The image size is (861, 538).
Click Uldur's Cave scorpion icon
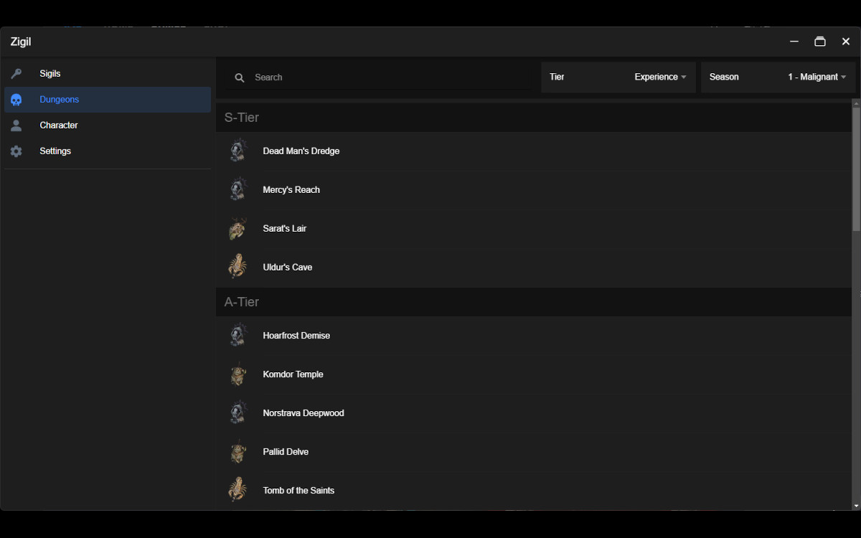tap(238, 268)
